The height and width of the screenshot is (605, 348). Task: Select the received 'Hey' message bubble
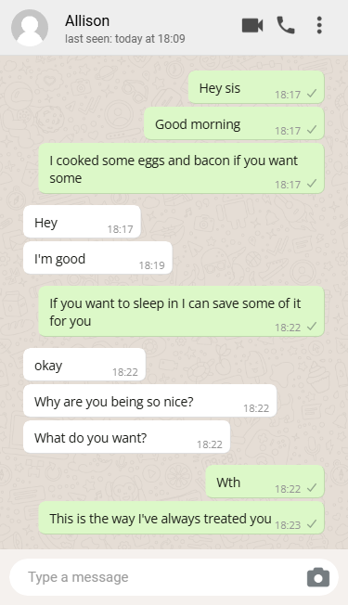[82, 222]
